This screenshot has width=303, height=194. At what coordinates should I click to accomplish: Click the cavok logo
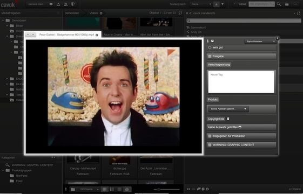pos(8,5)
